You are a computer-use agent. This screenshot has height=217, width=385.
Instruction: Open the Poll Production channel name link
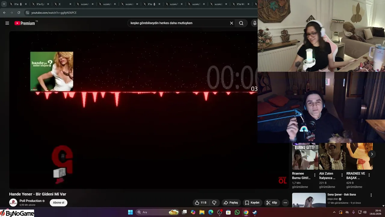(30, 201)
